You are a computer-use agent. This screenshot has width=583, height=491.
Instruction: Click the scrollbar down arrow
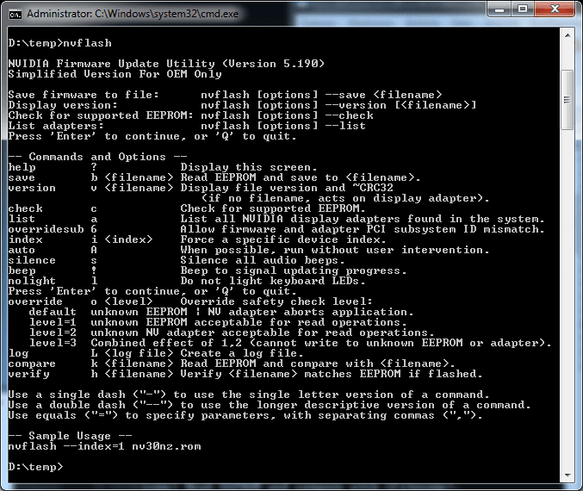pos(567,475)
